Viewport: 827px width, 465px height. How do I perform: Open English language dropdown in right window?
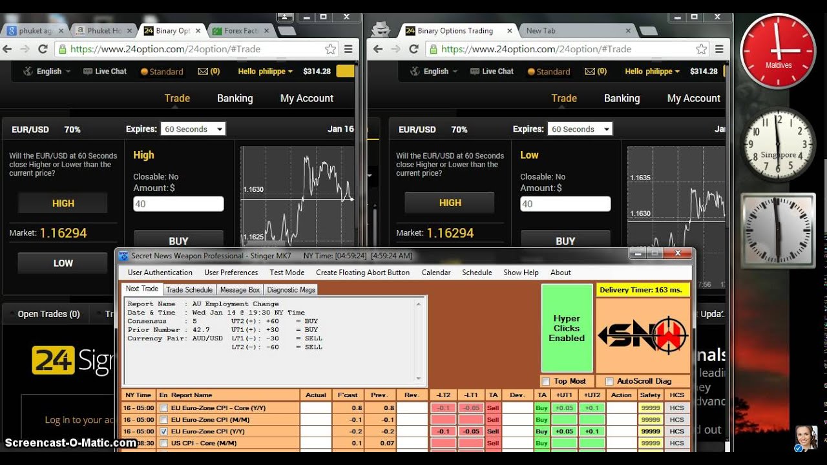pyautogui.click(x=434, y=72)
